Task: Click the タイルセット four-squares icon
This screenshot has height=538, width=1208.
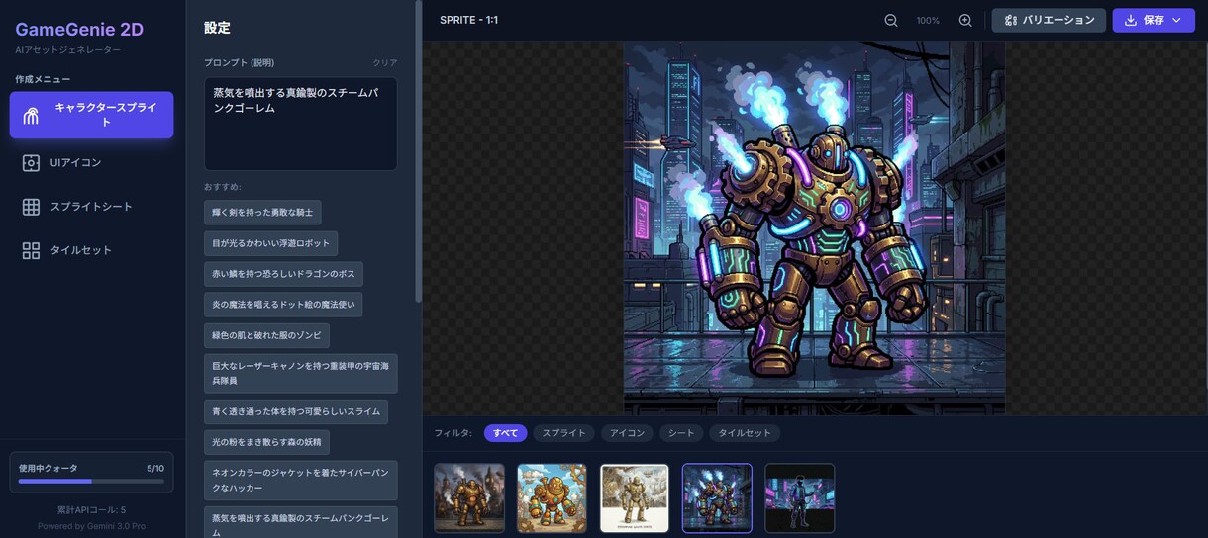Action: (31, 250)
